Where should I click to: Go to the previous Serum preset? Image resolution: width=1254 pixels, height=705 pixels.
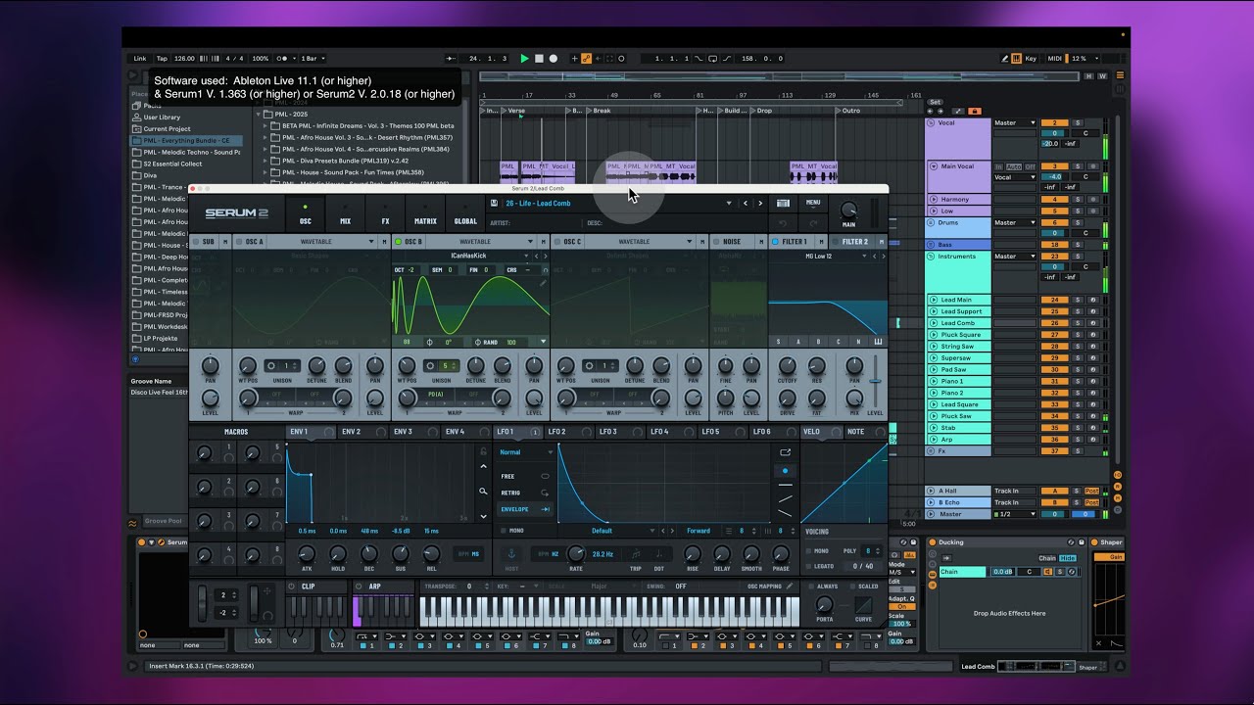pos(746,204)
